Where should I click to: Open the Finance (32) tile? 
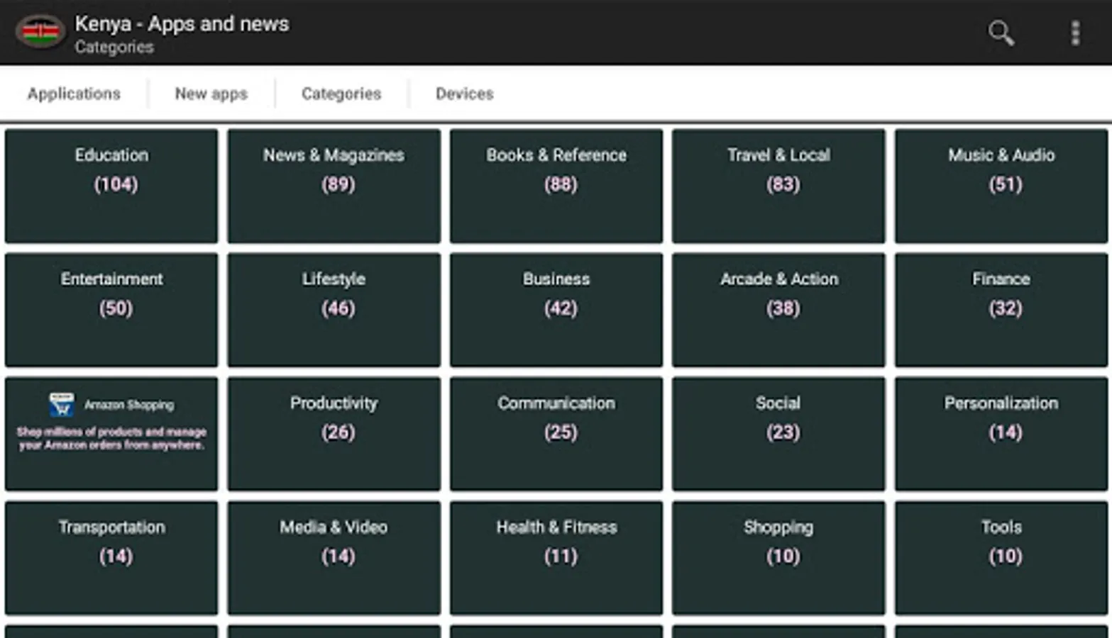(1001, 310)
